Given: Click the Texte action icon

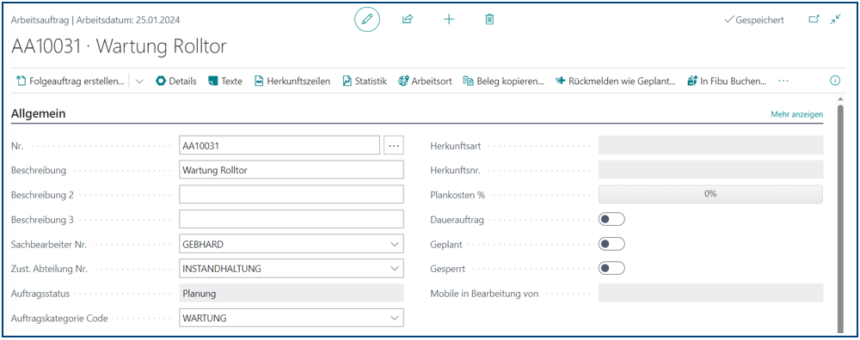Looking at the screenshot, I should click(212, 81).
